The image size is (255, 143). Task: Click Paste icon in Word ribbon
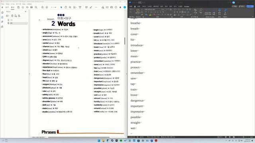[138, 11]
